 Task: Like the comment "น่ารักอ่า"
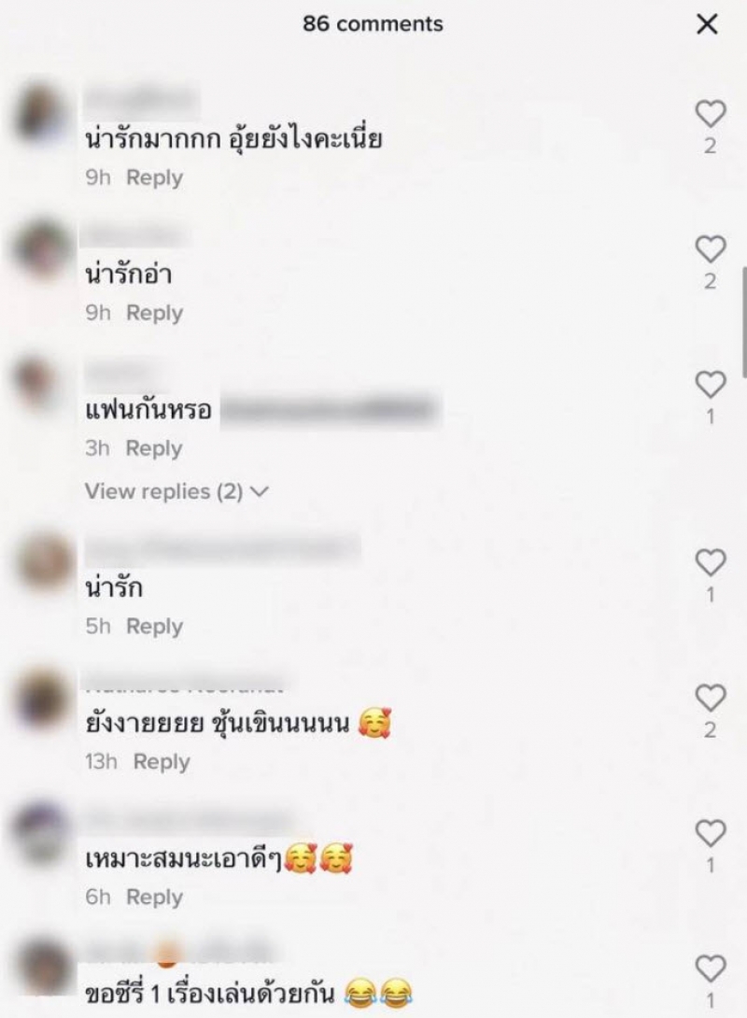click(710, 249)
